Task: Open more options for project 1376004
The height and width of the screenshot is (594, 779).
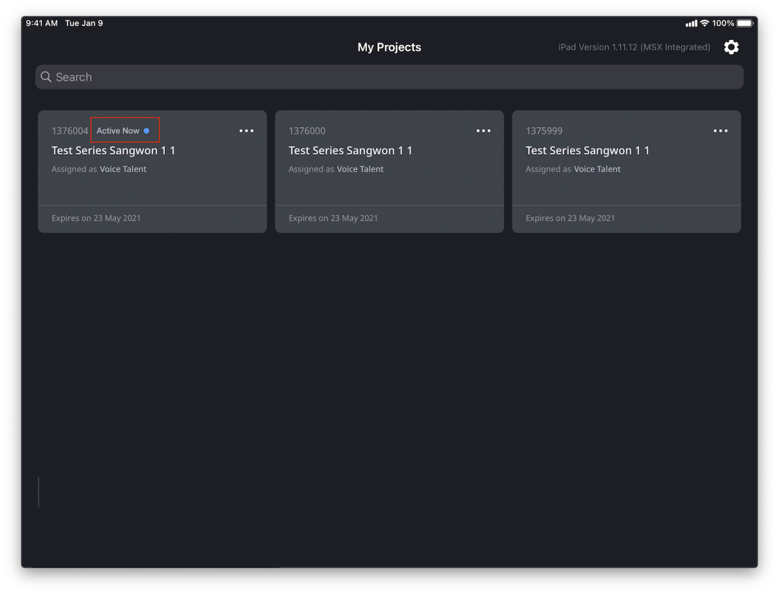Action: (x=246, y=131)
